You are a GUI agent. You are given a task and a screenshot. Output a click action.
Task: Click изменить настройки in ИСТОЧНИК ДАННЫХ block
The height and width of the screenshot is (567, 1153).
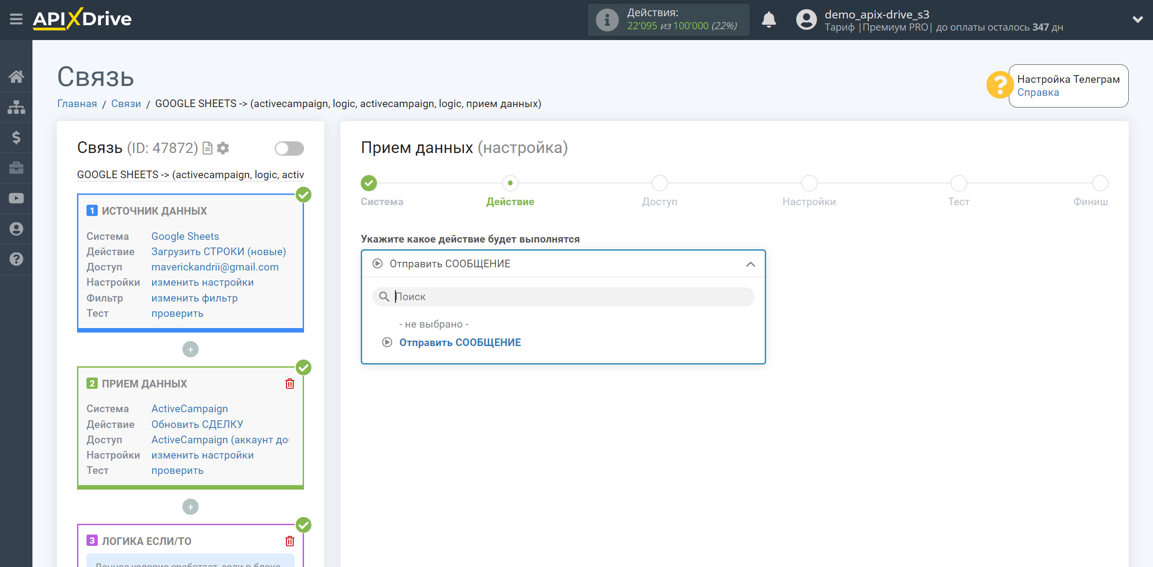(x=203, y=282)
